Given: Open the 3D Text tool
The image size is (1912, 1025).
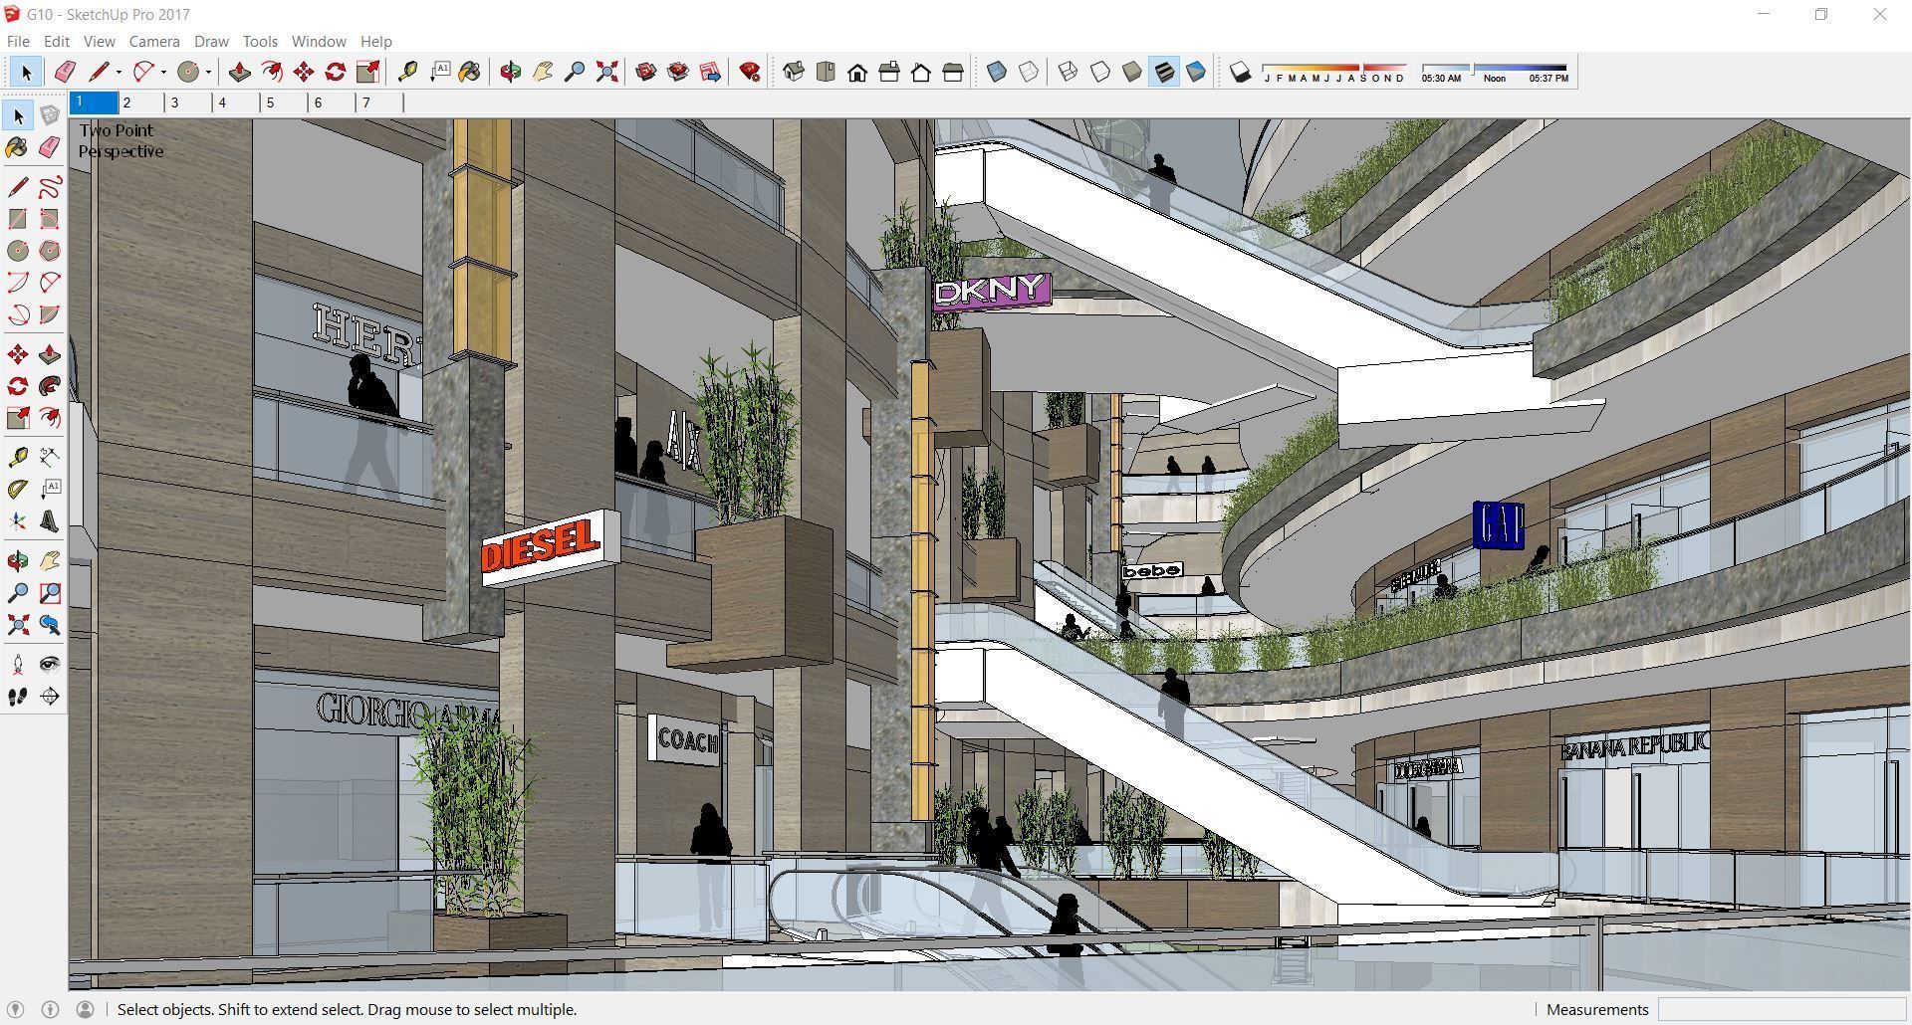Looking at the screenshot, I should [x=50, y=521].
